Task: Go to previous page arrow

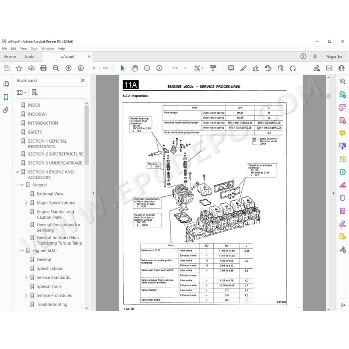Action: [x=68, y=68]
